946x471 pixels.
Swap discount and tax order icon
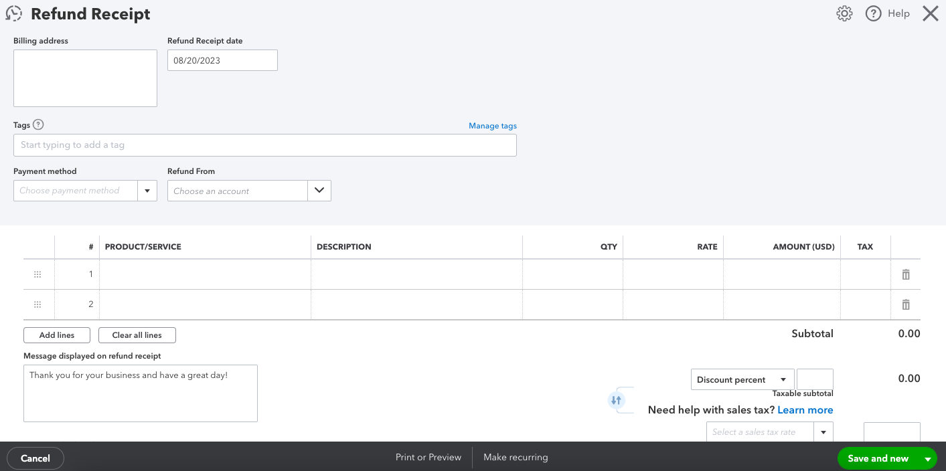(x=616, y=400)
